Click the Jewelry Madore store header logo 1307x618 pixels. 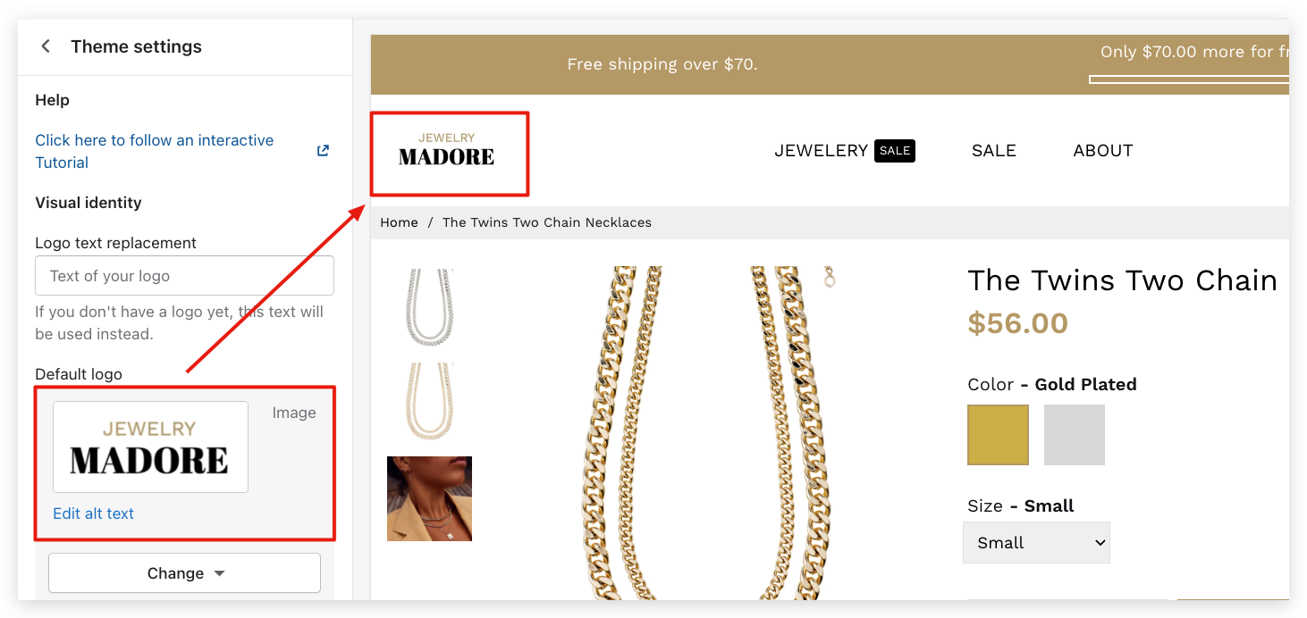pyautogui.click(x=447, y=151)
